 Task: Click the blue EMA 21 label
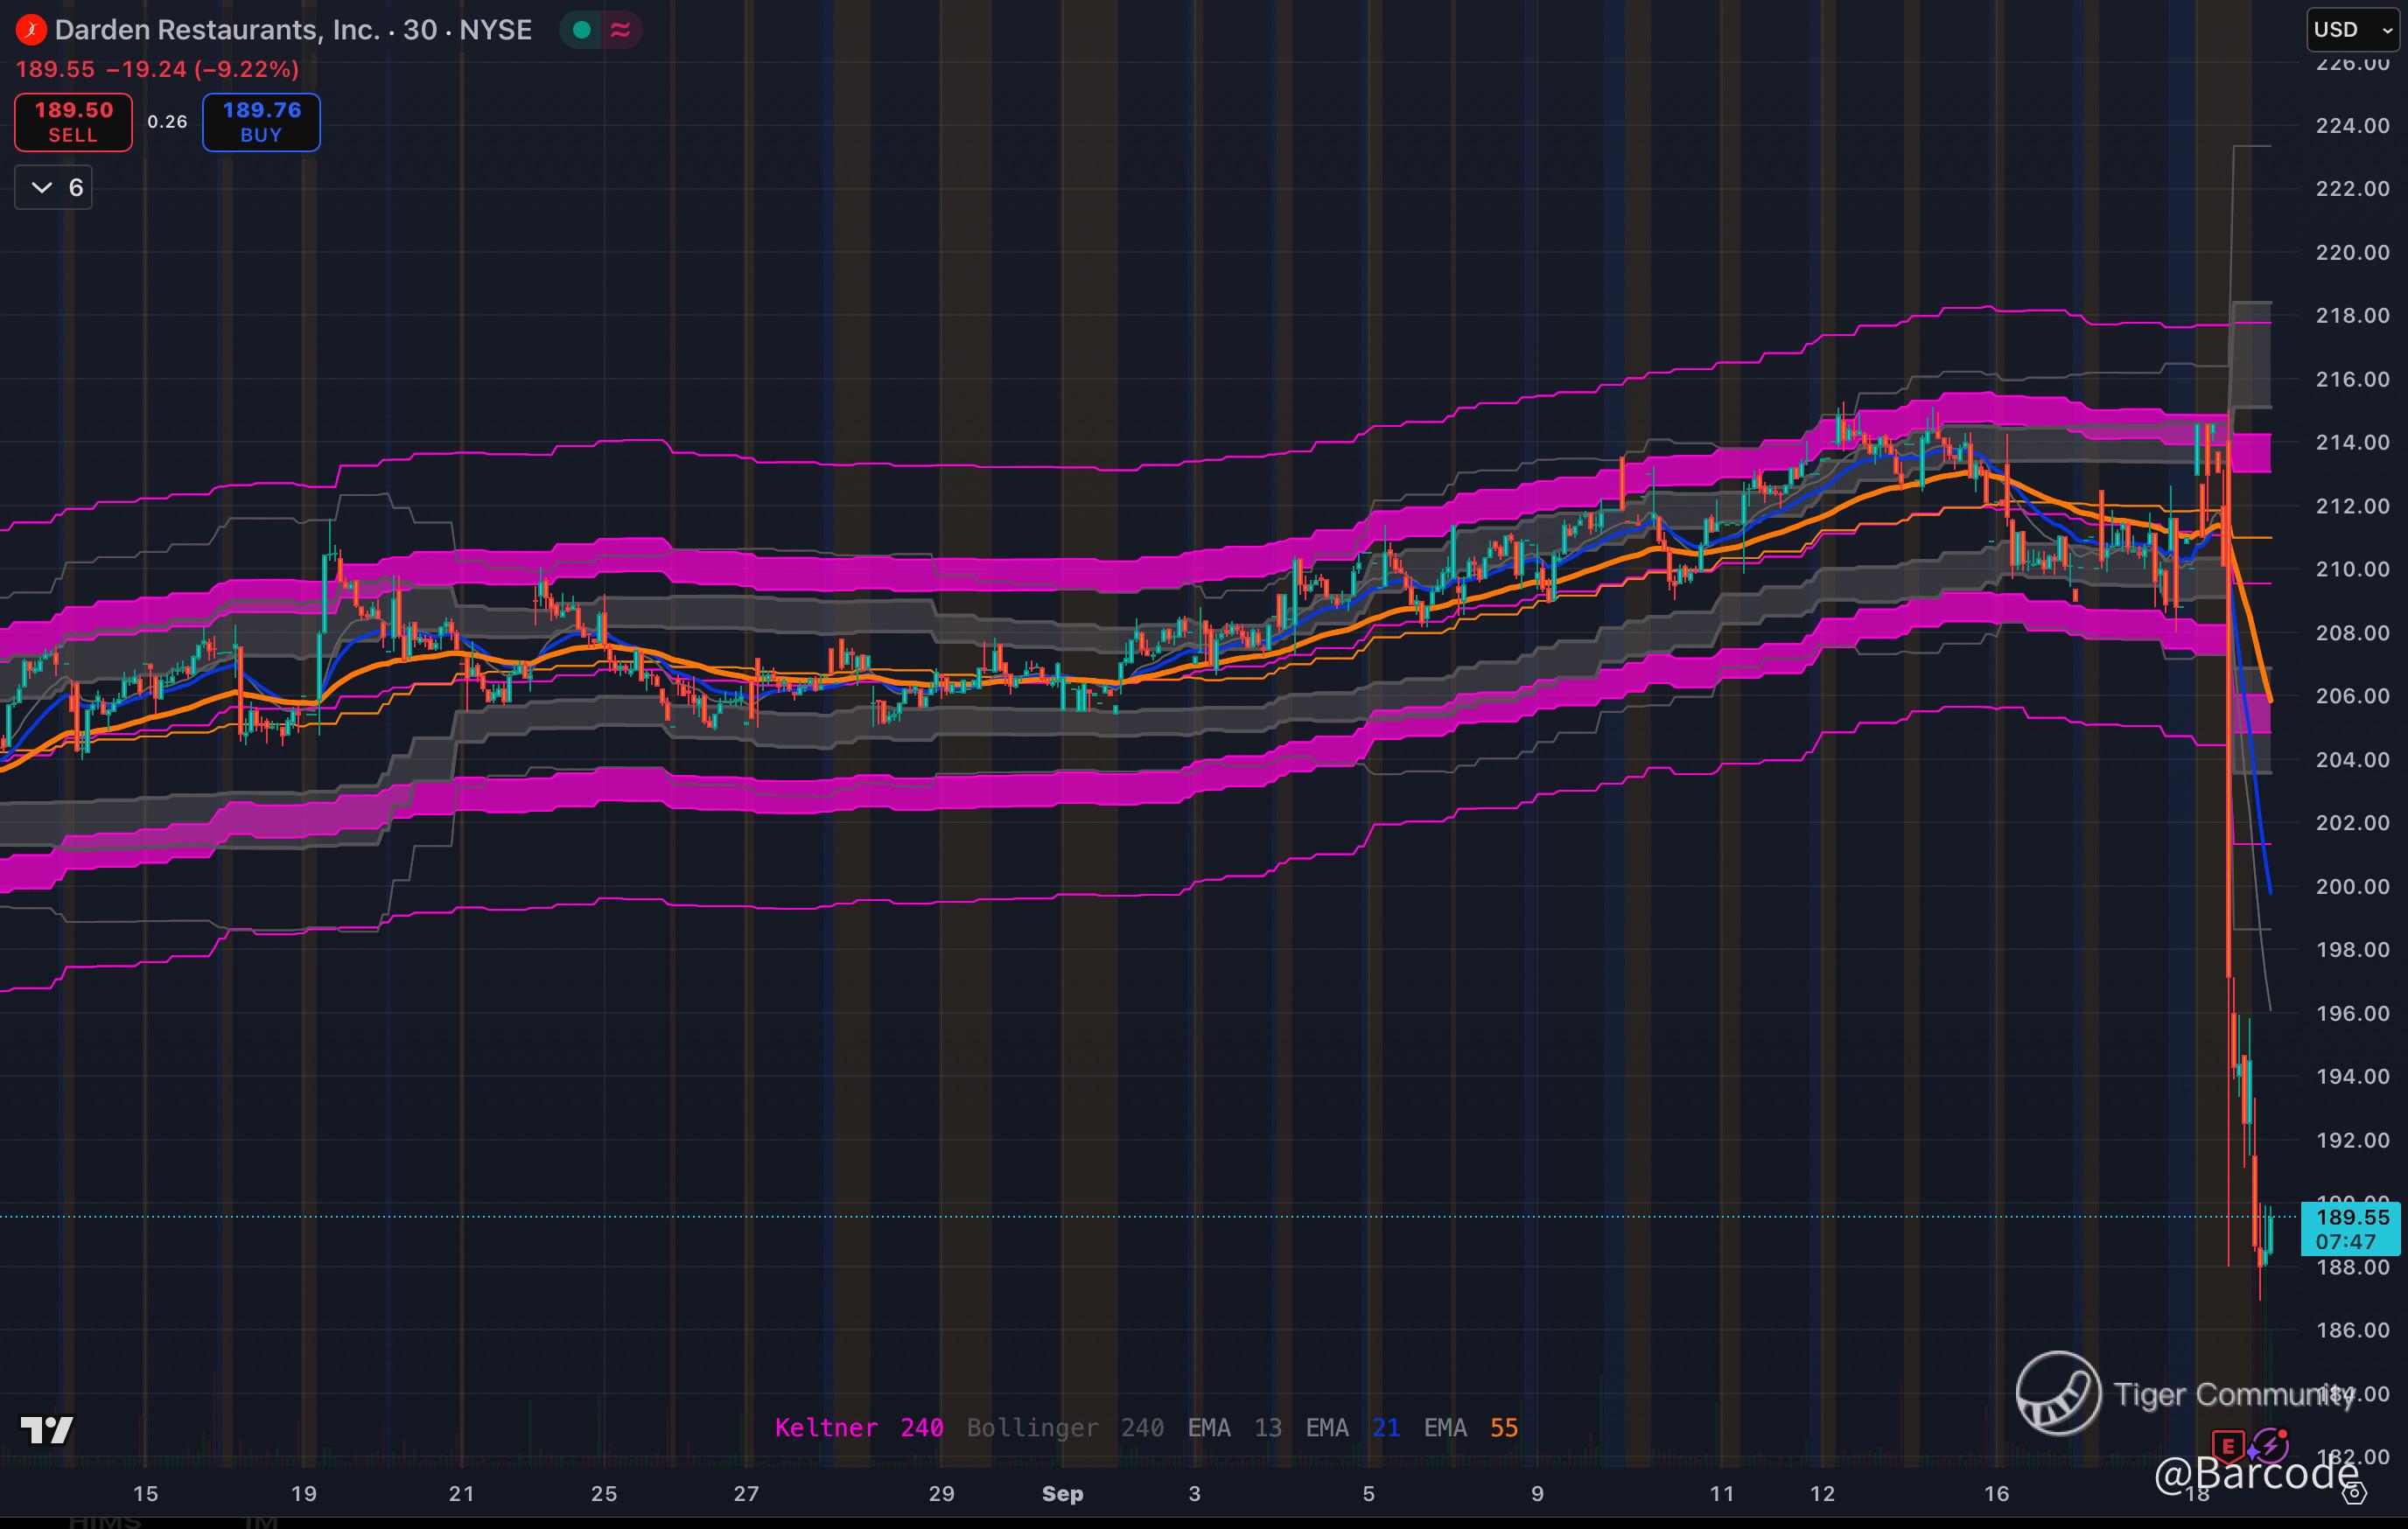[1352, 1428]
